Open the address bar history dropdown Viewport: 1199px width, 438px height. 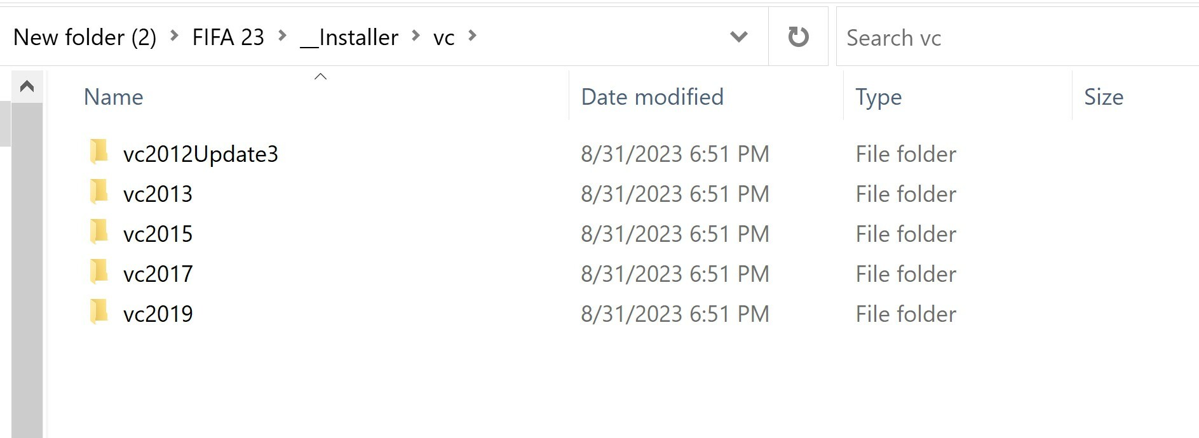point(738,37)
